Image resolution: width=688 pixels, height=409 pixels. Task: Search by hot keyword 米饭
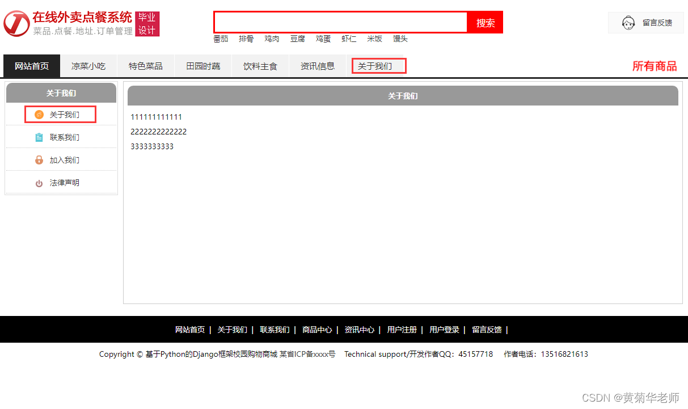tap(374, 39)
